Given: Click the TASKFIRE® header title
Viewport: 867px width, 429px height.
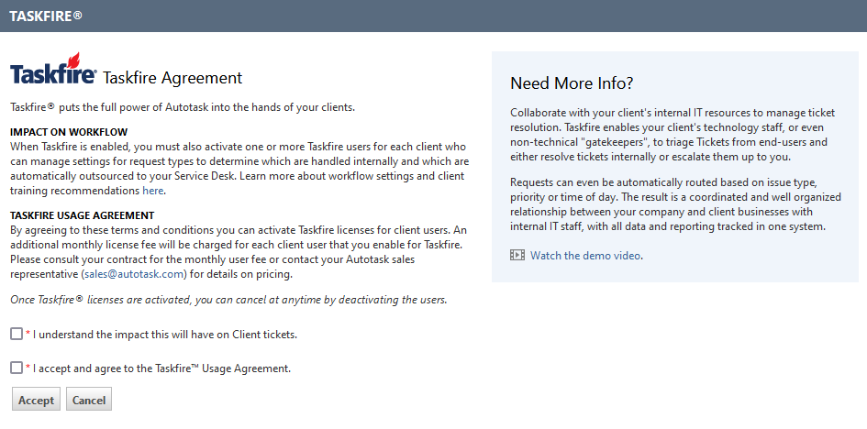Looking at the screenshot, I should click(x=46, y=16).
